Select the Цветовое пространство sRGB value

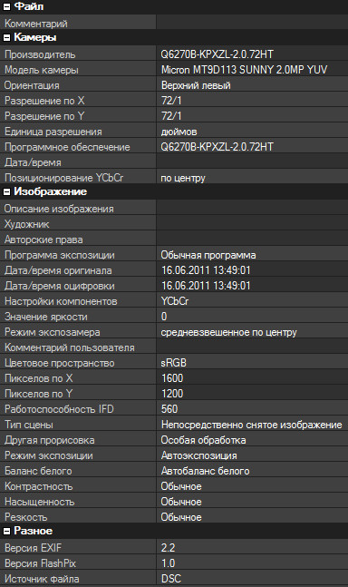(x=173, y=363)
